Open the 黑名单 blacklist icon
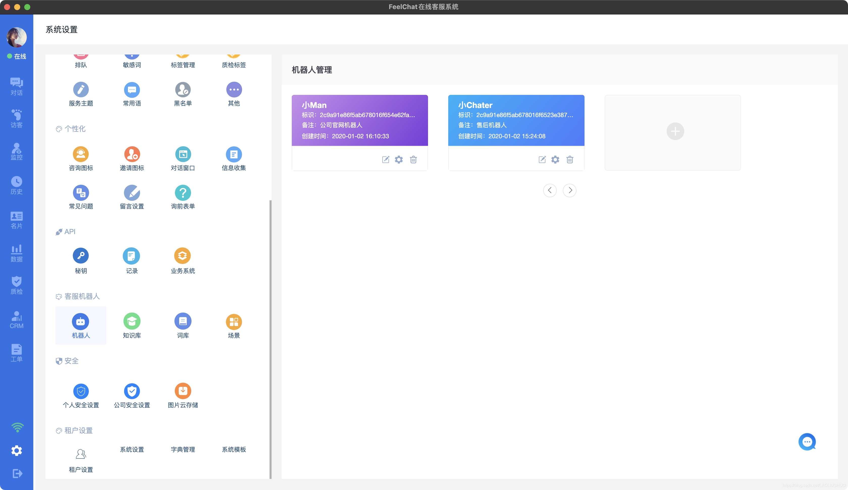The image size is (848, 490). click(x=183, y=90)
